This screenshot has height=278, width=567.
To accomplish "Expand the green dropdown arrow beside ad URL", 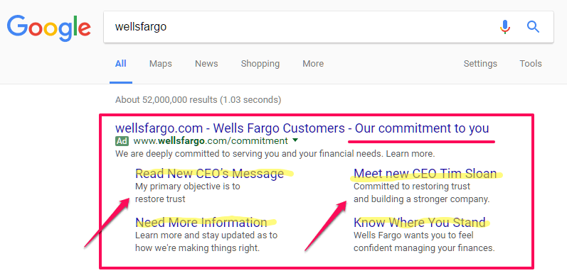I will tap(295, 140).
